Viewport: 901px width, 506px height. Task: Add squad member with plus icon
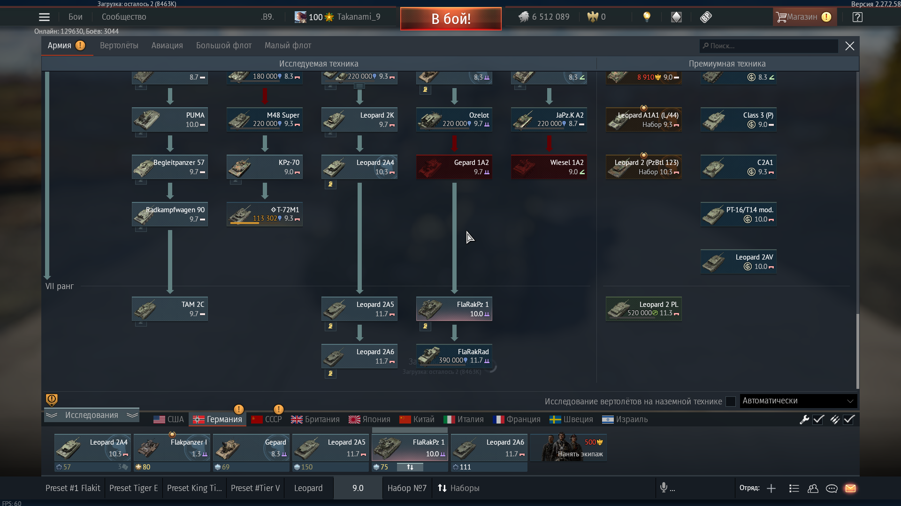771,489
